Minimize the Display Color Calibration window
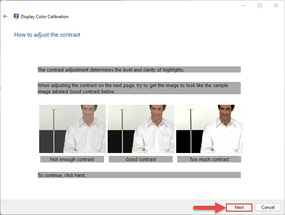285x215 pixels. (x=243, y=5)
